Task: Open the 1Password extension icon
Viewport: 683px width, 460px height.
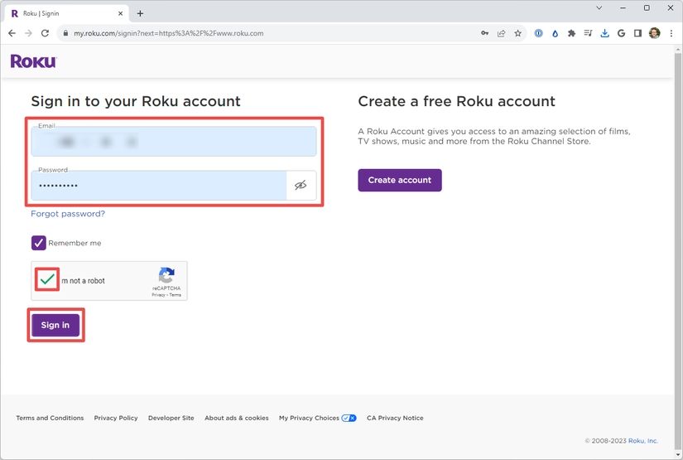Action: pos(538,33)
